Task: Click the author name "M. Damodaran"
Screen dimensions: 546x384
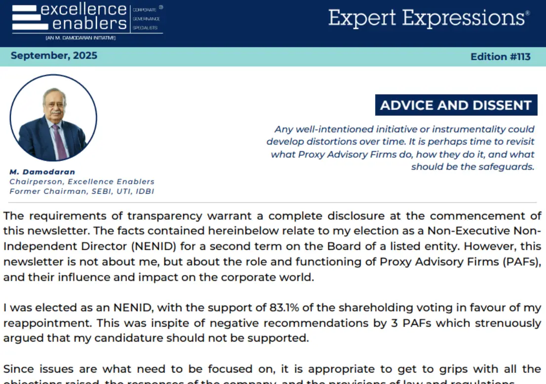Action: point(42,172)
